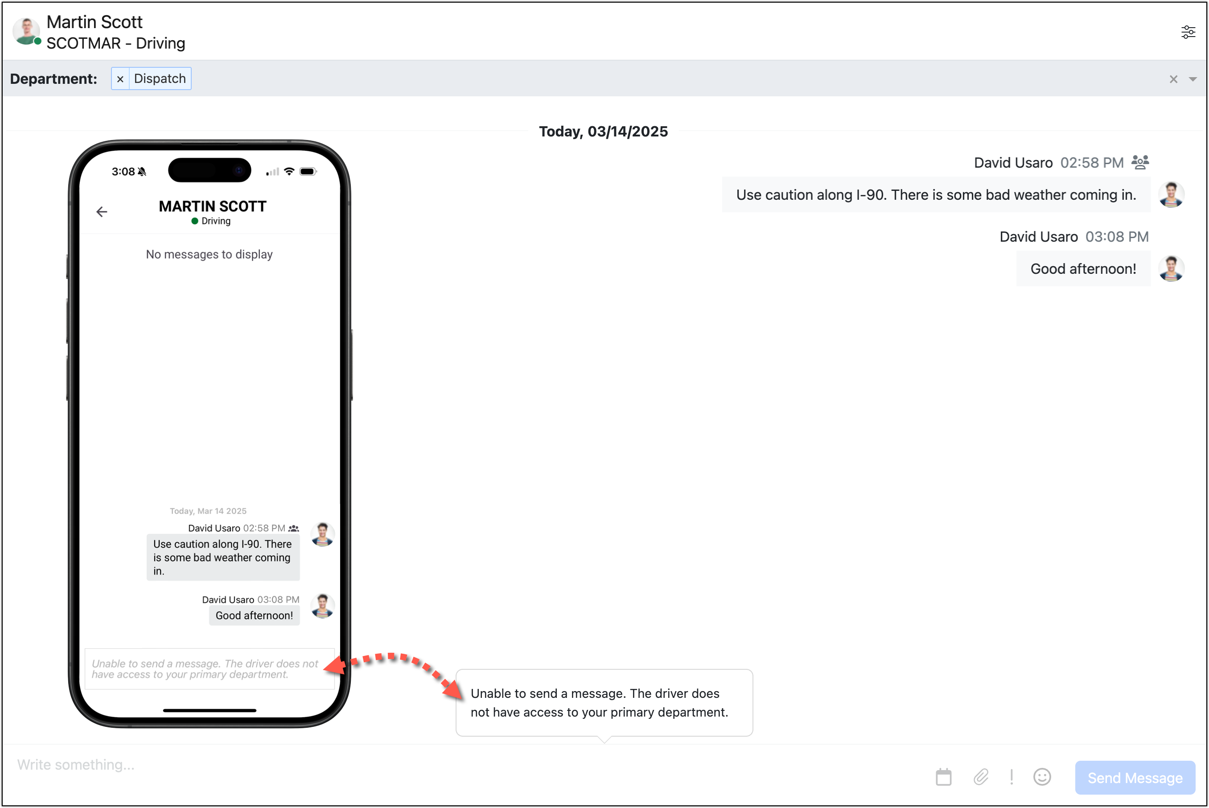This screenshot has width=1209, height=808.
Task: Click the group recipients icon beside 02:58 PM
Action: pos(1139,162)
